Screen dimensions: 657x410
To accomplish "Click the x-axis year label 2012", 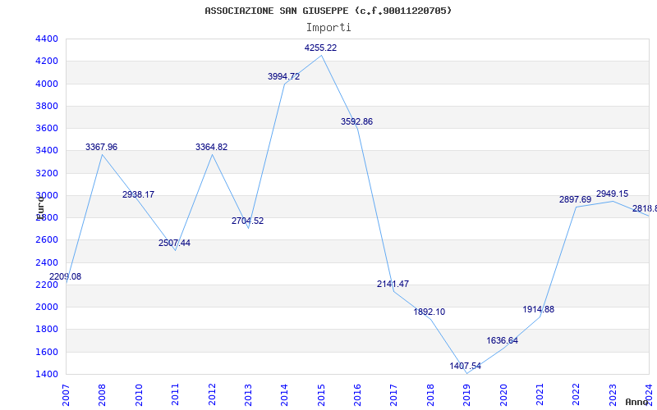I will coord(212,395).
